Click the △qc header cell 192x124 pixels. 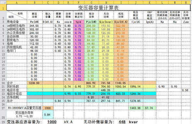point(186,22)
